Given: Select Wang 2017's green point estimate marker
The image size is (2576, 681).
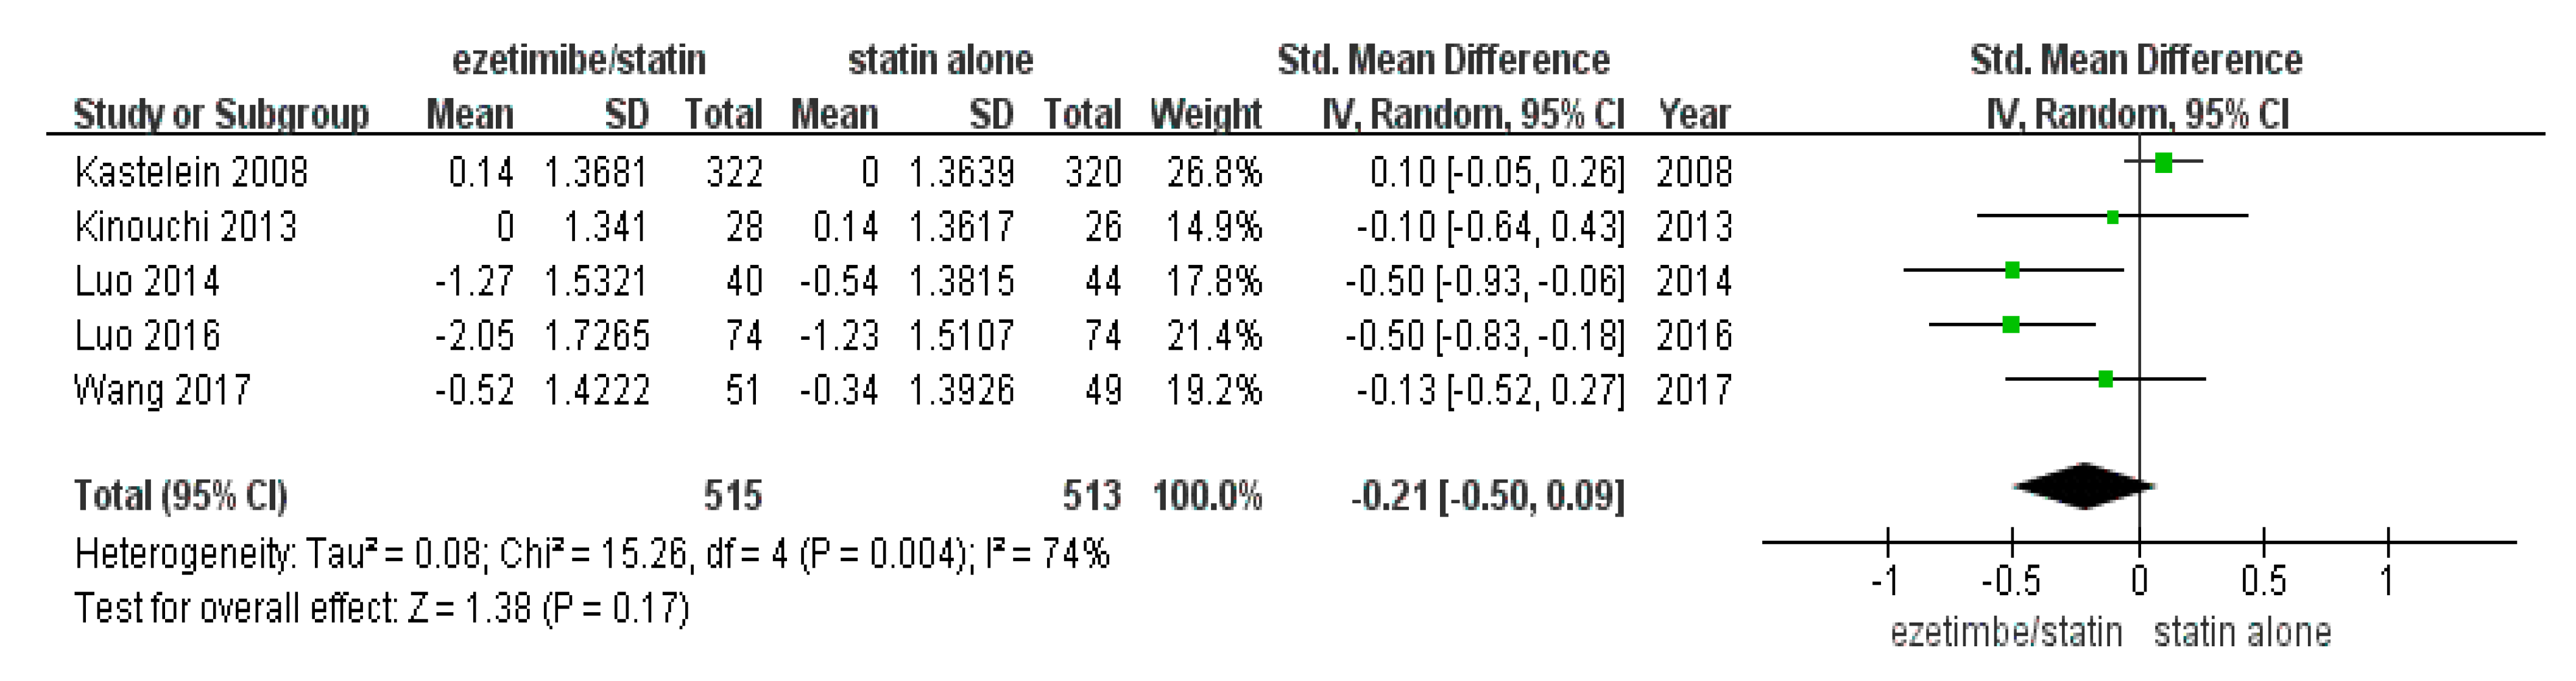Looking at the screenshot, I should click(2105, 378).
